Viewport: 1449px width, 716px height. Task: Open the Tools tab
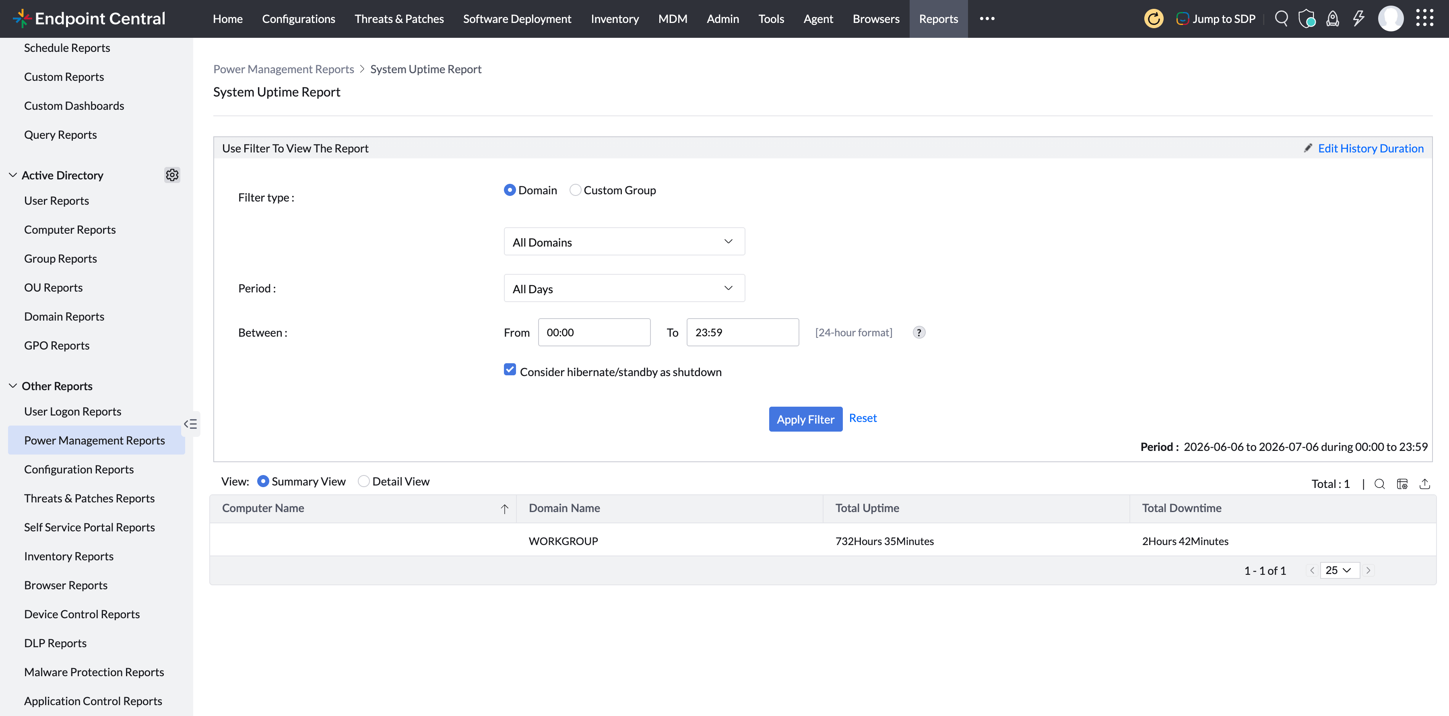click(771, 19)
